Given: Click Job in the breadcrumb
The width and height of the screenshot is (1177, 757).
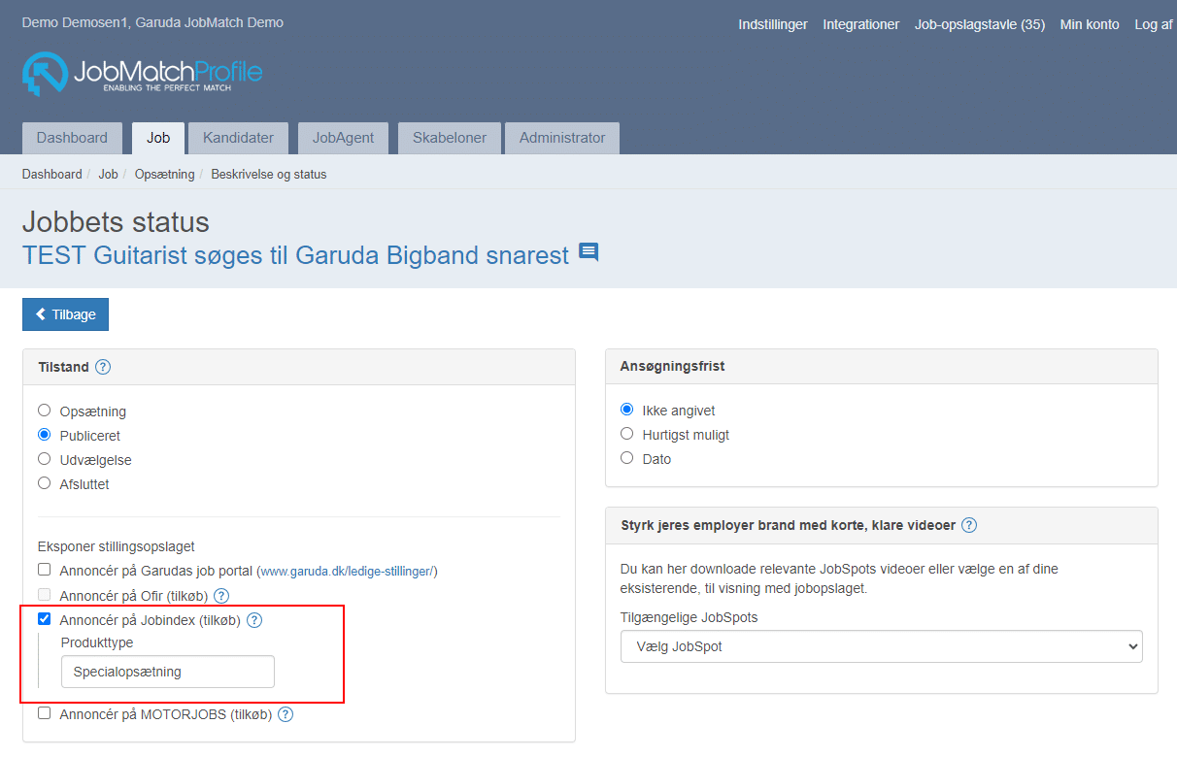Looking at the screenshot, I should [x=108, y=175].
